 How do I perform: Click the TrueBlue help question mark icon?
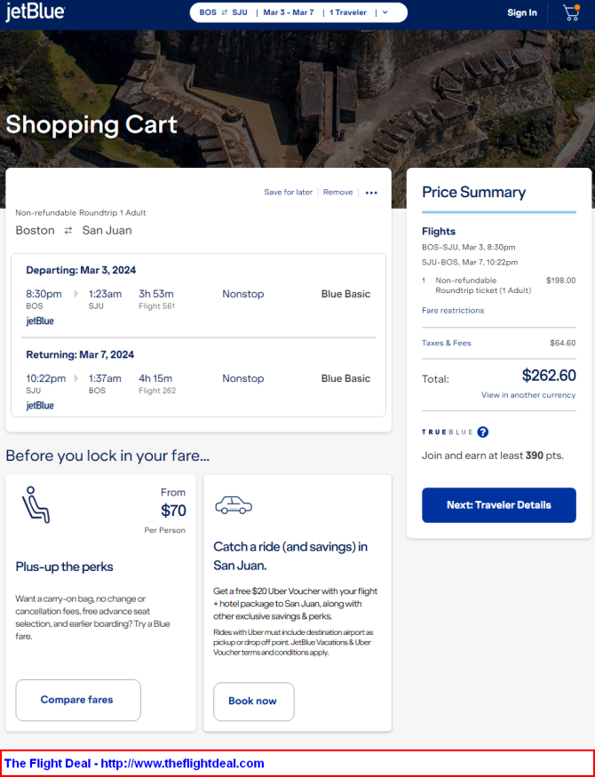pyautogui.click(x=482, y=432)
